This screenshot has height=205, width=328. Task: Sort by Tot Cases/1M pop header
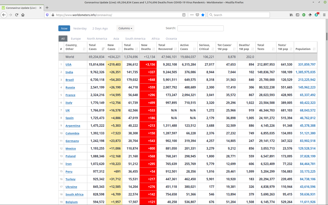pyautogui.click(x=227, y=47)
